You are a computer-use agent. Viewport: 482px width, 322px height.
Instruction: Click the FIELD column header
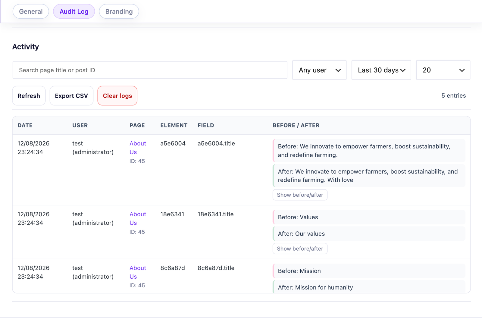point(206,125)
